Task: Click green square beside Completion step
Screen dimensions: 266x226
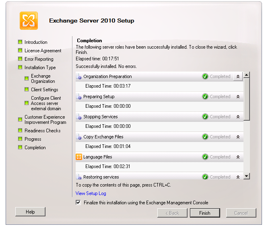Action: [20, 147]
